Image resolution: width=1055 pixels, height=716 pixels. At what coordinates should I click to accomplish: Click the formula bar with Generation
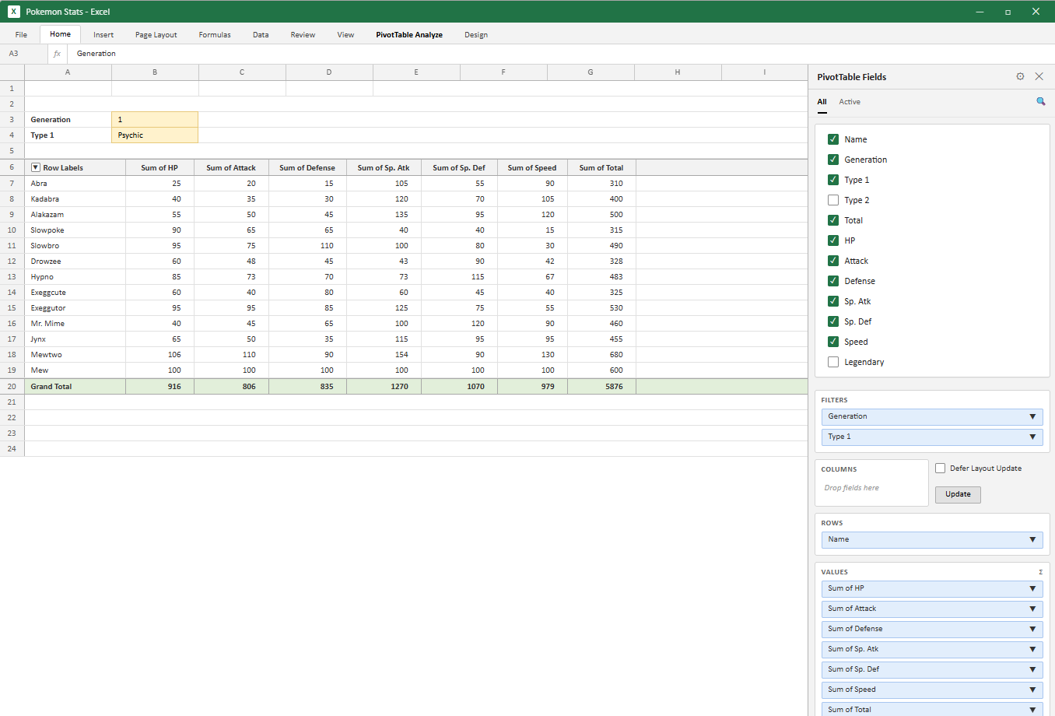click(560, 54)
